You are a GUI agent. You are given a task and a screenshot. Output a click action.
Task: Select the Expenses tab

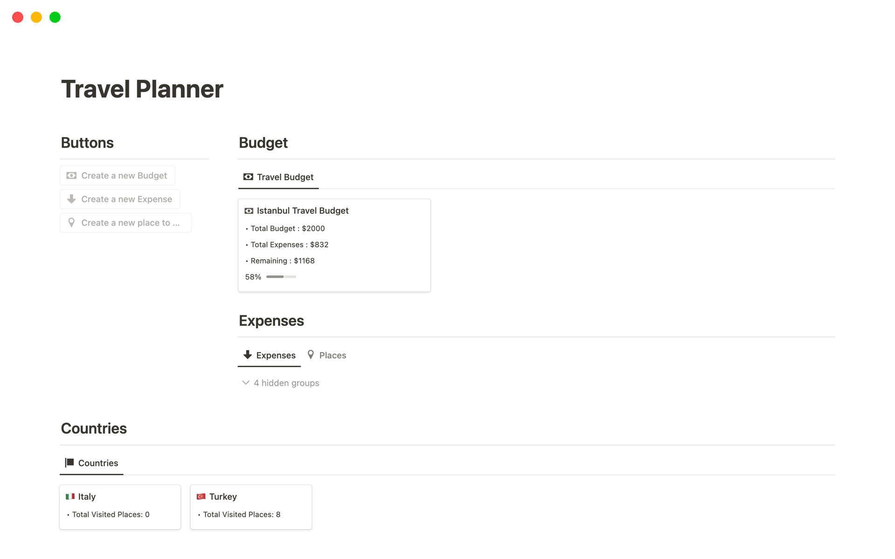(x=275, y=355)
